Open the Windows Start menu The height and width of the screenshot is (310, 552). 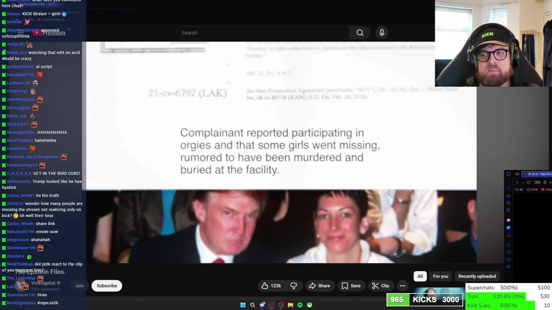pyautogui.click(x=243, y=305)
